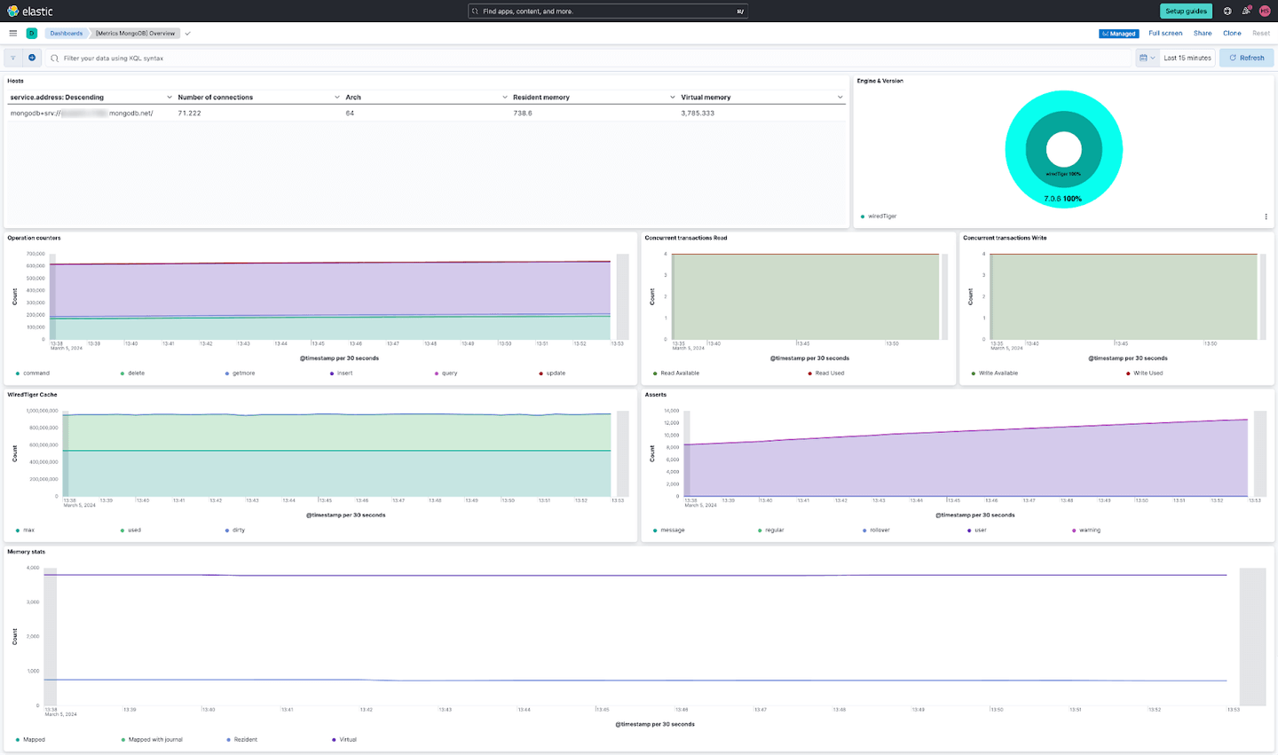This screenshot has height=755, width=1278.
Task: Open the help menu icon
Action: [x=1227, y=11]
